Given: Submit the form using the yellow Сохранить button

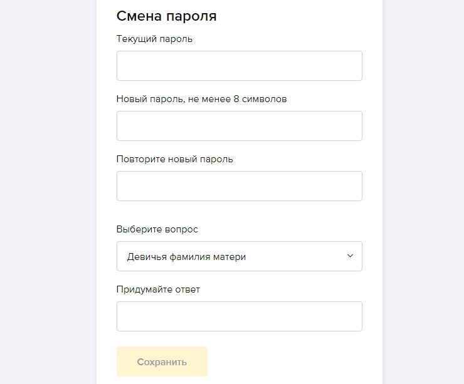Looking at the screenshot, I should point(162,361).
